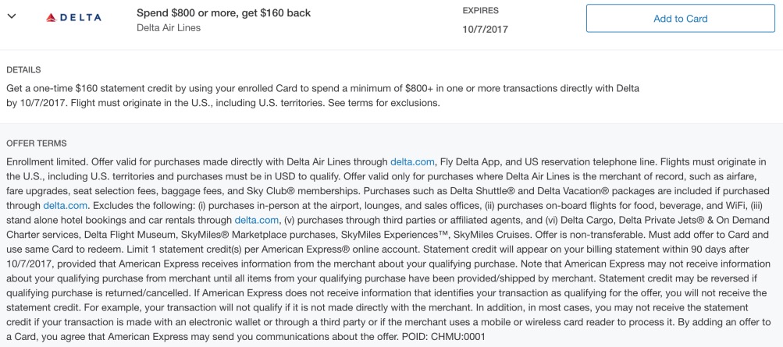Add the Delta offer to Card
The image size is (783, 347).
680,19
